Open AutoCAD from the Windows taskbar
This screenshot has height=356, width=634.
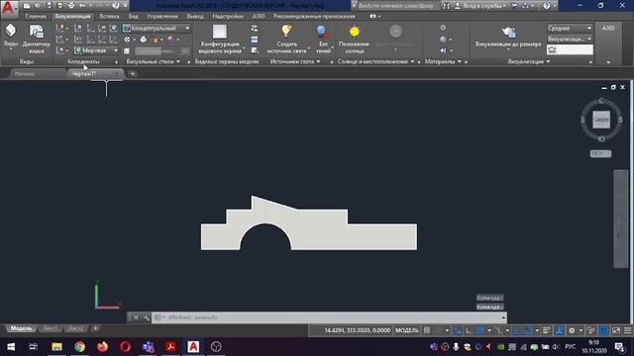[193, 347]
